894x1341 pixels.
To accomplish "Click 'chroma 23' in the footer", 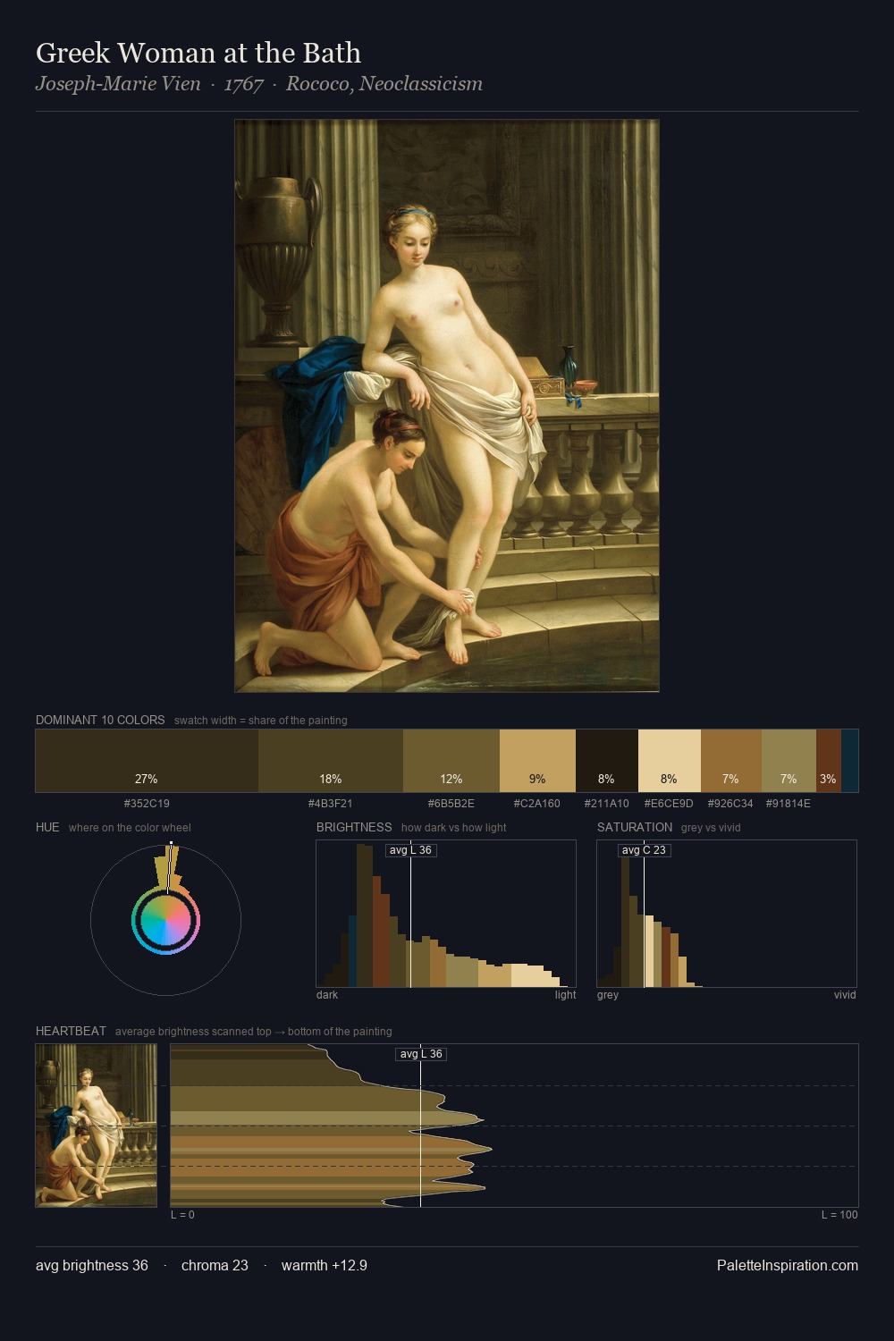I will (x=215, y=1266).
